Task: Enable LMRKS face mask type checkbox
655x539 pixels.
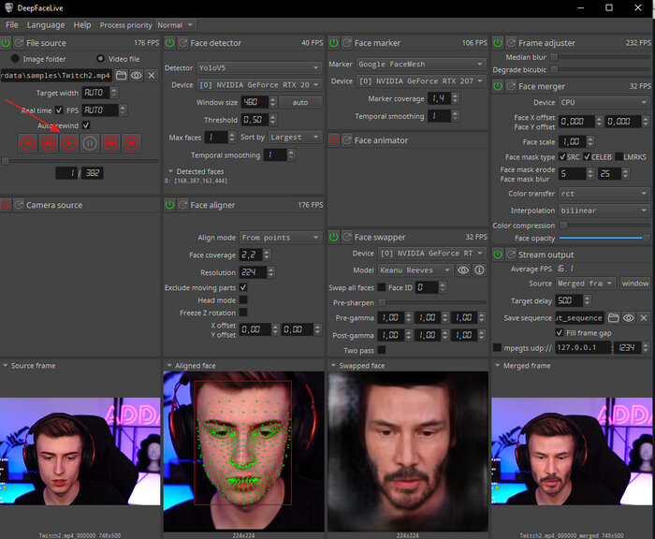Action: tap(619, 156)
